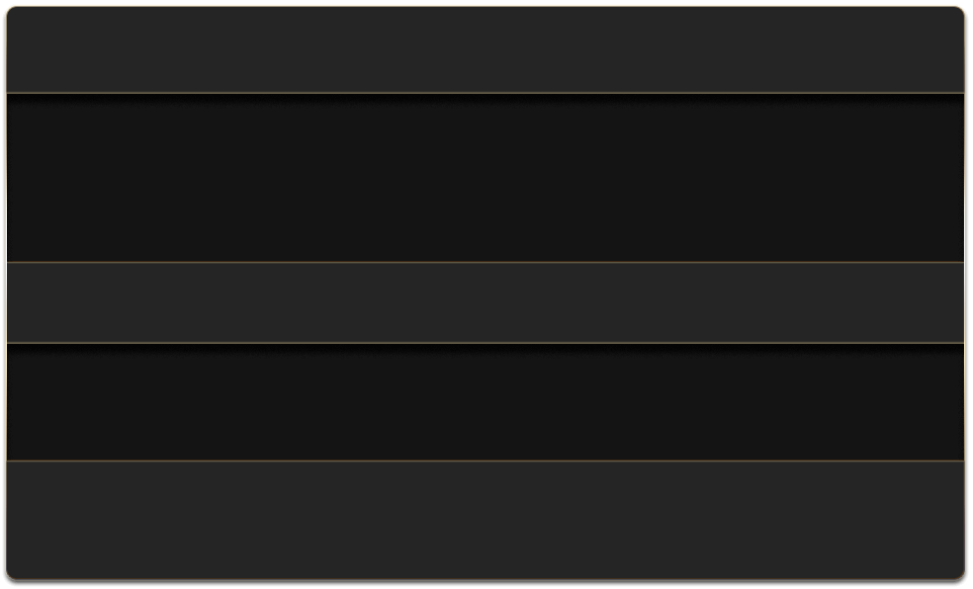Click the rounded top-right corner of the window
Image resolution: width=973 pixels, height=589 pixels.
pos(961,9)
